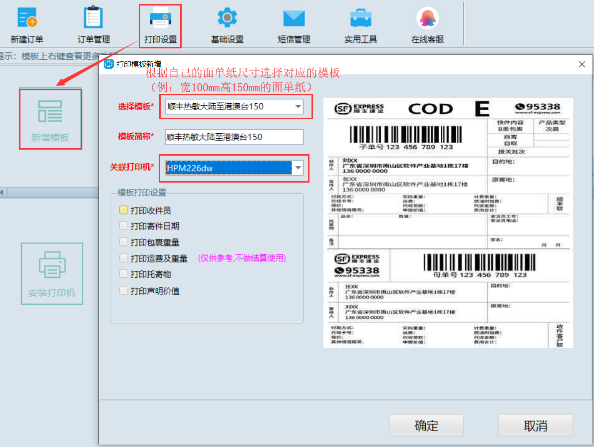
Task: Open 基础设置 gear icon
Action: tap(227, 18)
